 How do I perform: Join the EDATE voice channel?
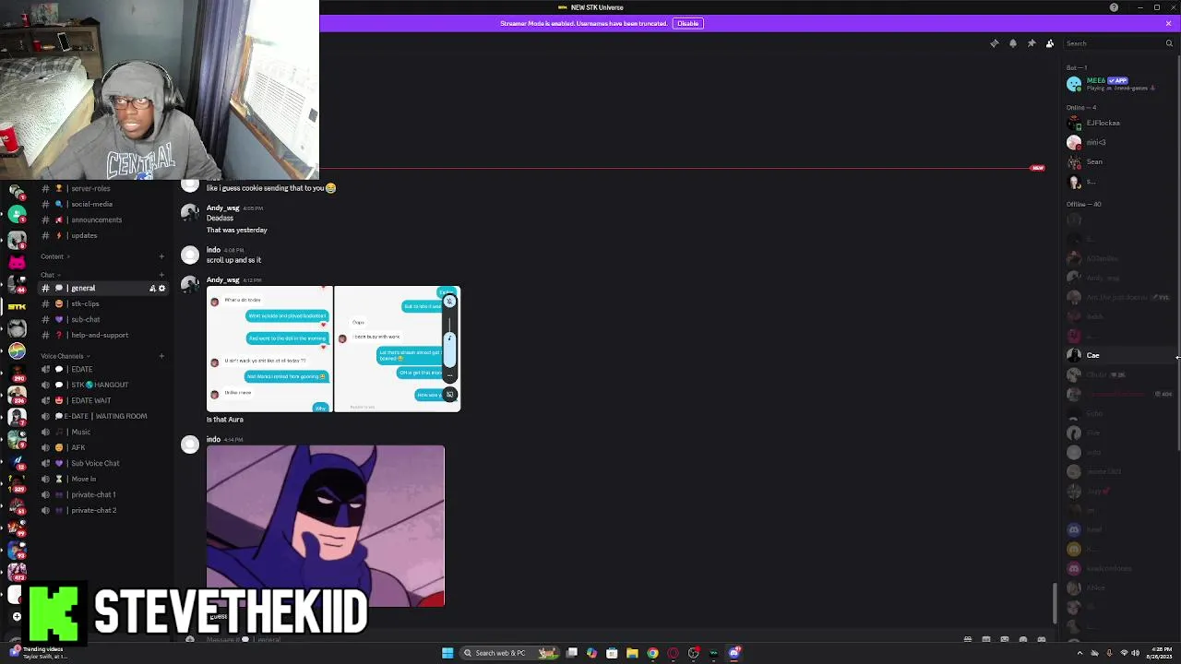(x=103, y=369)
